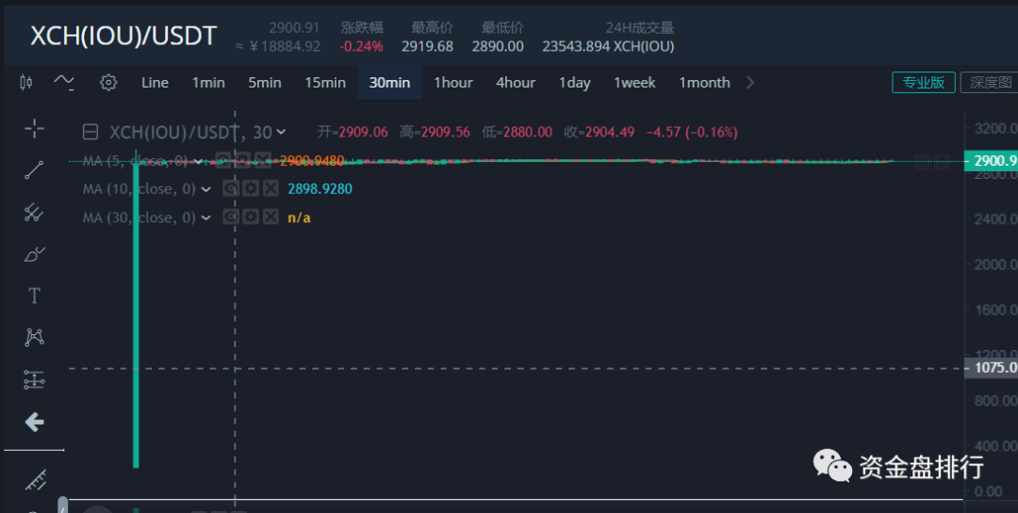Switch to the 1hour timeframe
The image size is (1018, 513).
pos(453,83)
